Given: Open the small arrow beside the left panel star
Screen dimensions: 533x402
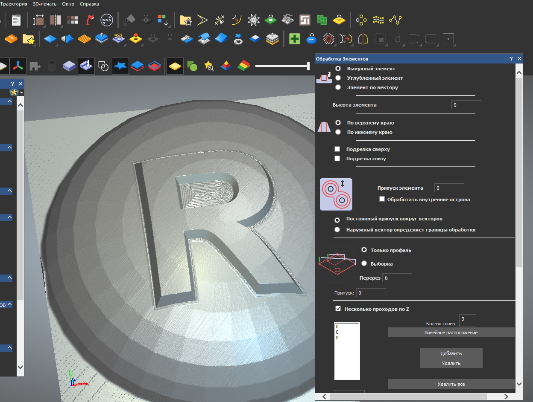Looking at the screenshot, I should [22, 92].
